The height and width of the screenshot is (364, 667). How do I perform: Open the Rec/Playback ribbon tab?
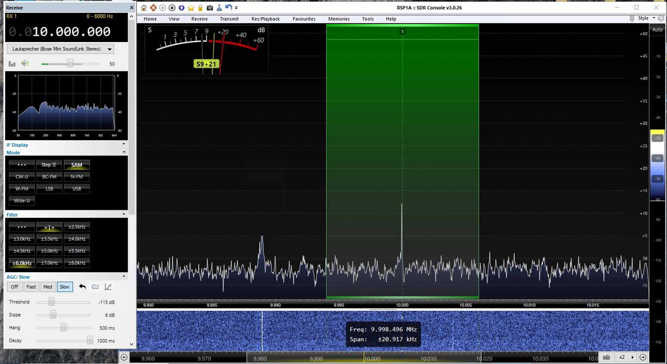coord(266,19)
